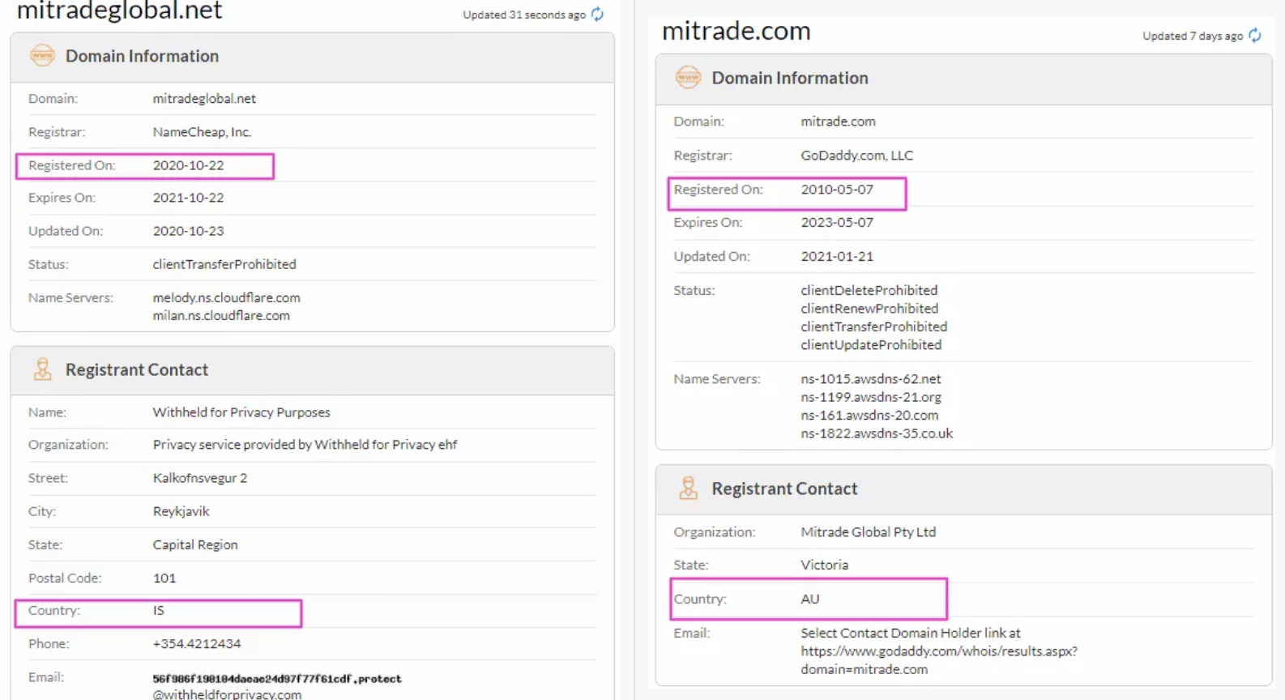Click the person icon in right Registrant Contact
The width and height of the screenshot is (1285, 700).
[x=688, y=489]
